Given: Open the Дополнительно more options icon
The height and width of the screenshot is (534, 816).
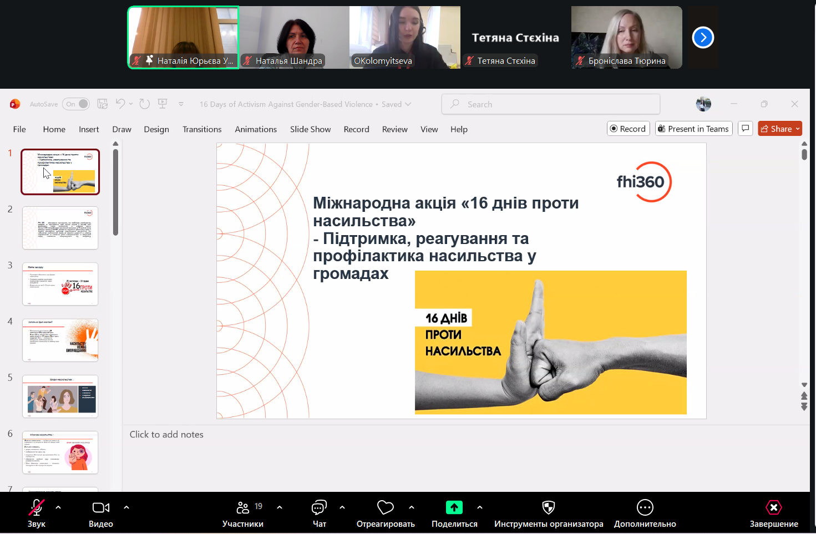Looking at the screenshot, I should pyautogui.click(x=645, y=508).
